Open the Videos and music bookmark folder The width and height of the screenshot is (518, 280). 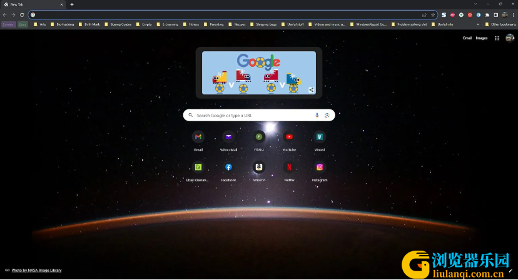click(x=327, y=24)
